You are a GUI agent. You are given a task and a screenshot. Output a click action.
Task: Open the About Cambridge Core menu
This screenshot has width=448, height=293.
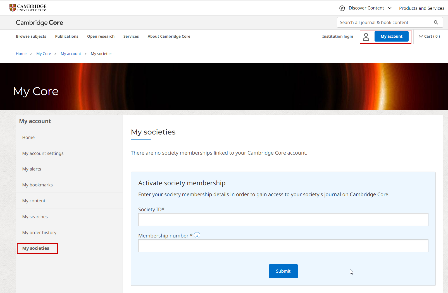point(169,36)
